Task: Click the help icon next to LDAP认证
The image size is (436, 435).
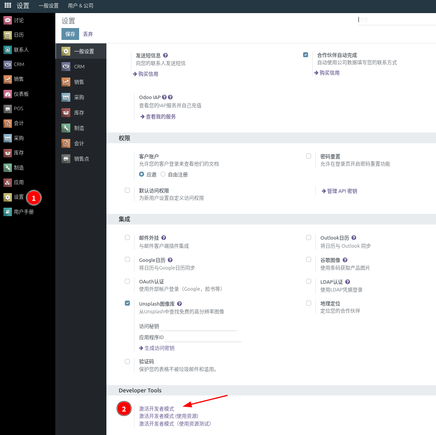Action: pos(348,282)
